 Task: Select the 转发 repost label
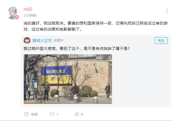(34, 114)
